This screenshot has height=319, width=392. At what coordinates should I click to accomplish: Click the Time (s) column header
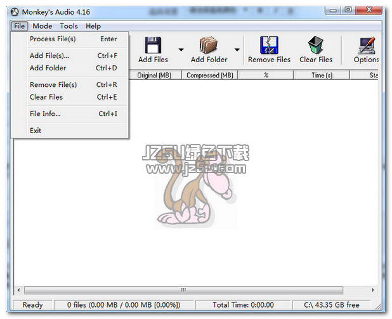(x=322, y=75)
